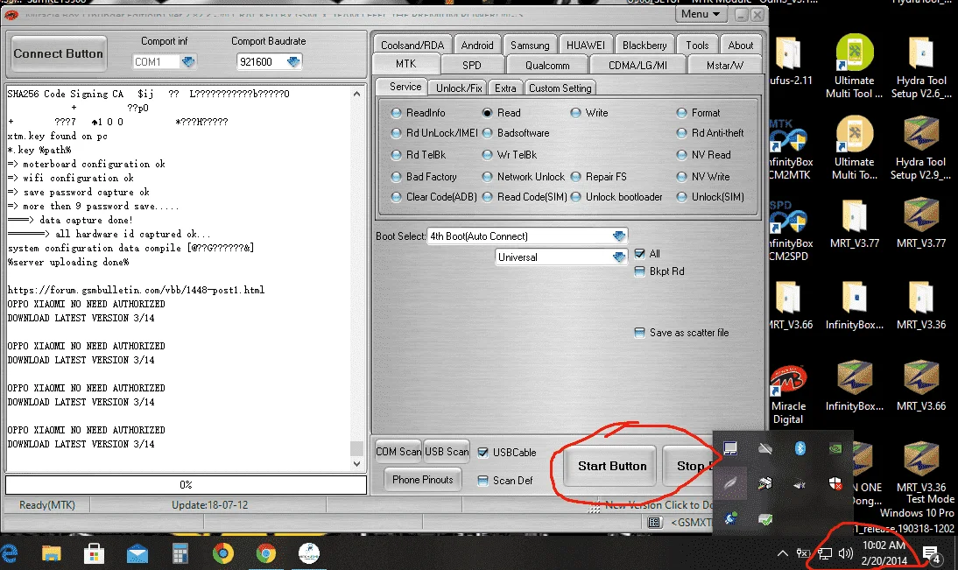Screen dimensions: 958x570
Task: Switch to the SPD tab
Action: pos(472,66)
